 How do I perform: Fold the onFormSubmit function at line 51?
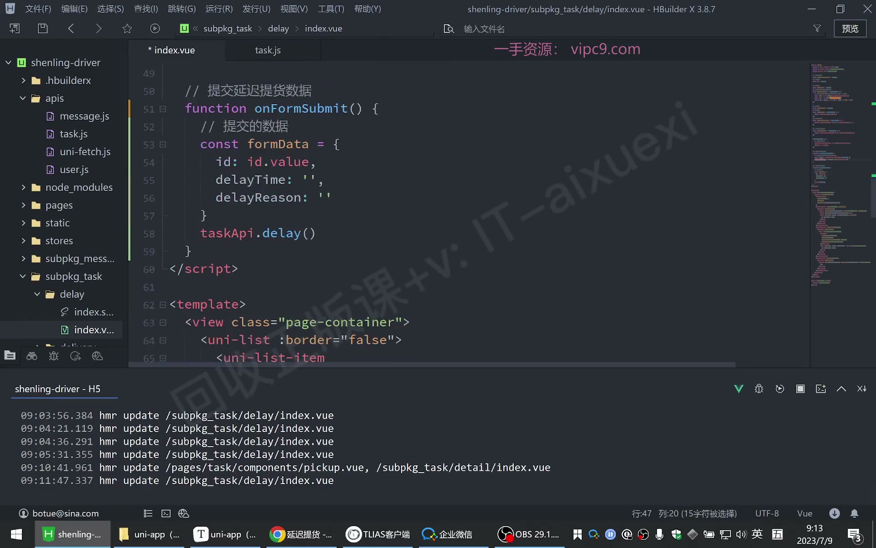pos(163,109)
